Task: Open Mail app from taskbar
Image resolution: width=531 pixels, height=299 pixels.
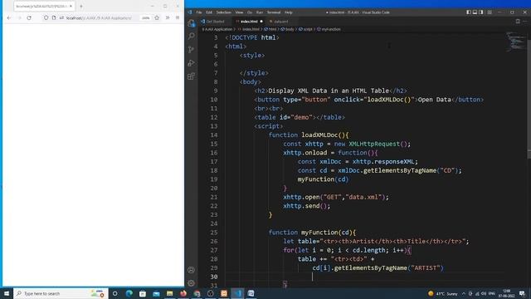Action: pyautogui.click(x=156, y=293)
